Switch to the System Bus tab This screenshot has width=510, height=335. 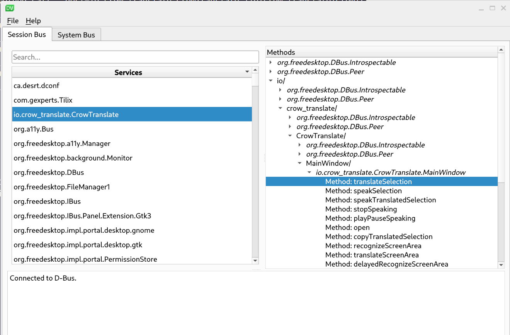[x=76, y=35]
